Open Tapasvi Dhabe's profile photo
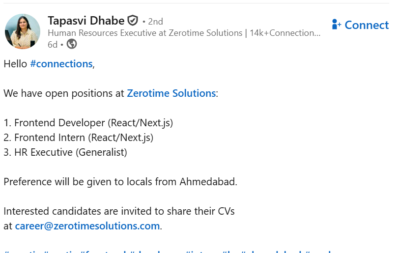Screen dimensions: 398x253 [x=23, y=31]
